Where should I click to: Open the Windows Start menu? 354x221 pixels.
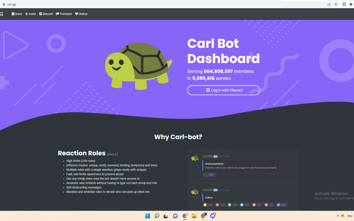coord(147,216)
